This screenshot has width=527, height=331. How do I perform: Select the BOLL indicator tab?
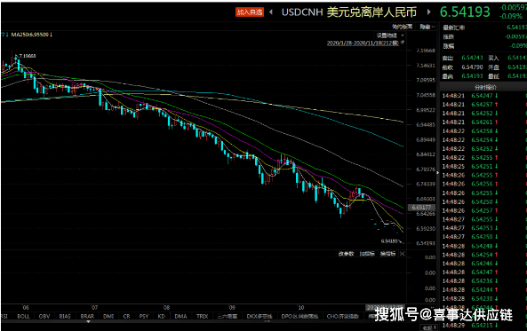(x=23, y=316)
